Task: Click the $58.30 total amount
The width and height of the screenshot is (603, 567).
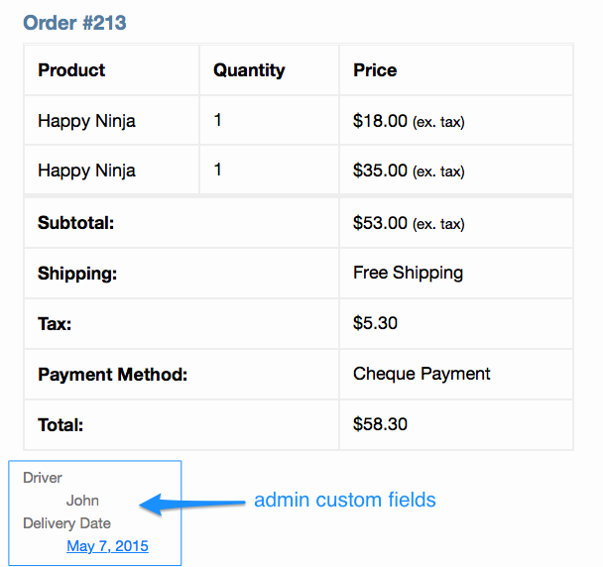Action: [x=380, y=424]
